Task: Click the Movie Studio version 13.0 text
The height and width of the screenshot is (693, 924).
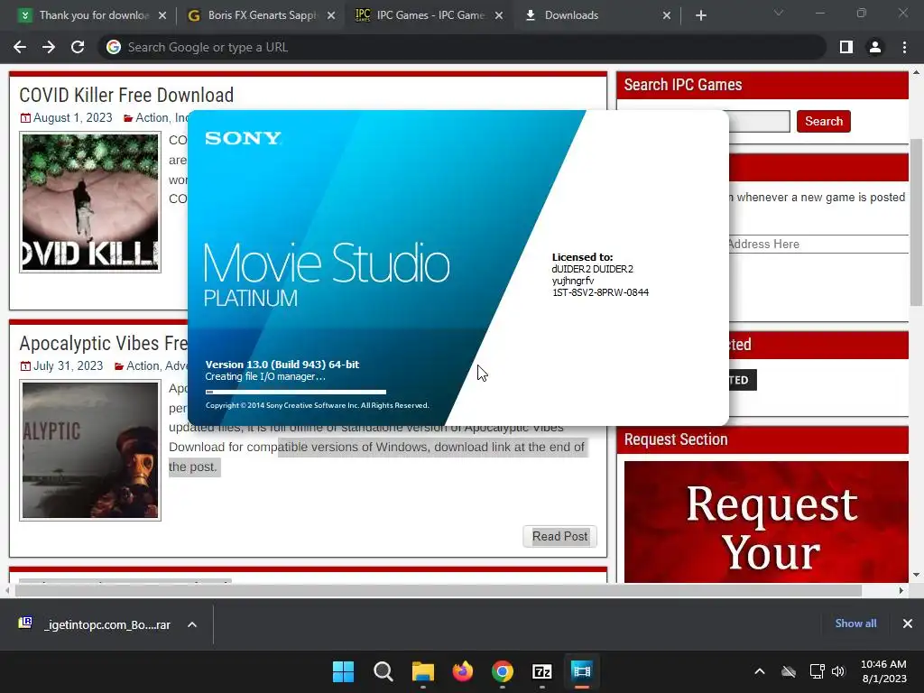Action: 282,365
